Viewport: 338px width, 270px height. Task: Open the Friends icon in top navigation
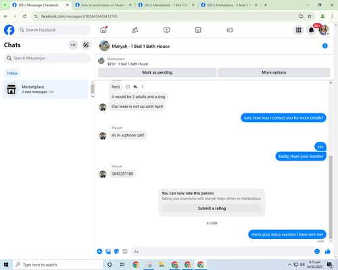pos(135,30)
